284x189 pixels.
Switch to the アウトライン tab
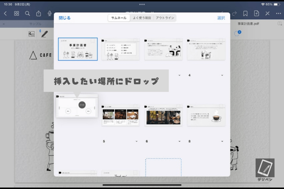(x=165, y=18)
